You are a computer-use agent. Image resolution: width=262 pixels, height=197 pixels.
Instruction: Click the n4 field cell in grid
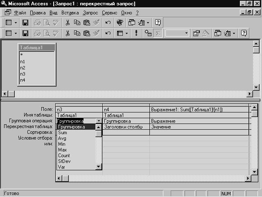126,110
